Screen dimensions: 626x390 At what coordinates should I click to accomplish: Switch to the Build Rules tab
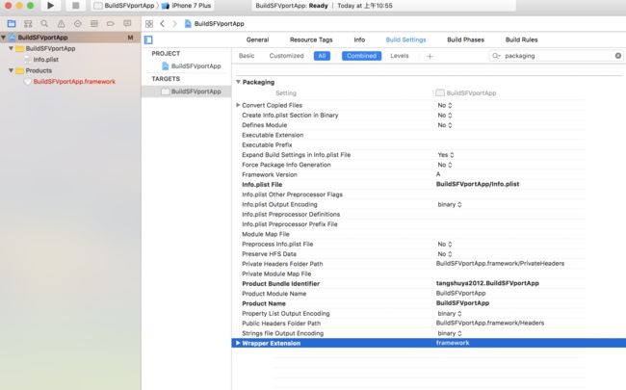(521, 39)
